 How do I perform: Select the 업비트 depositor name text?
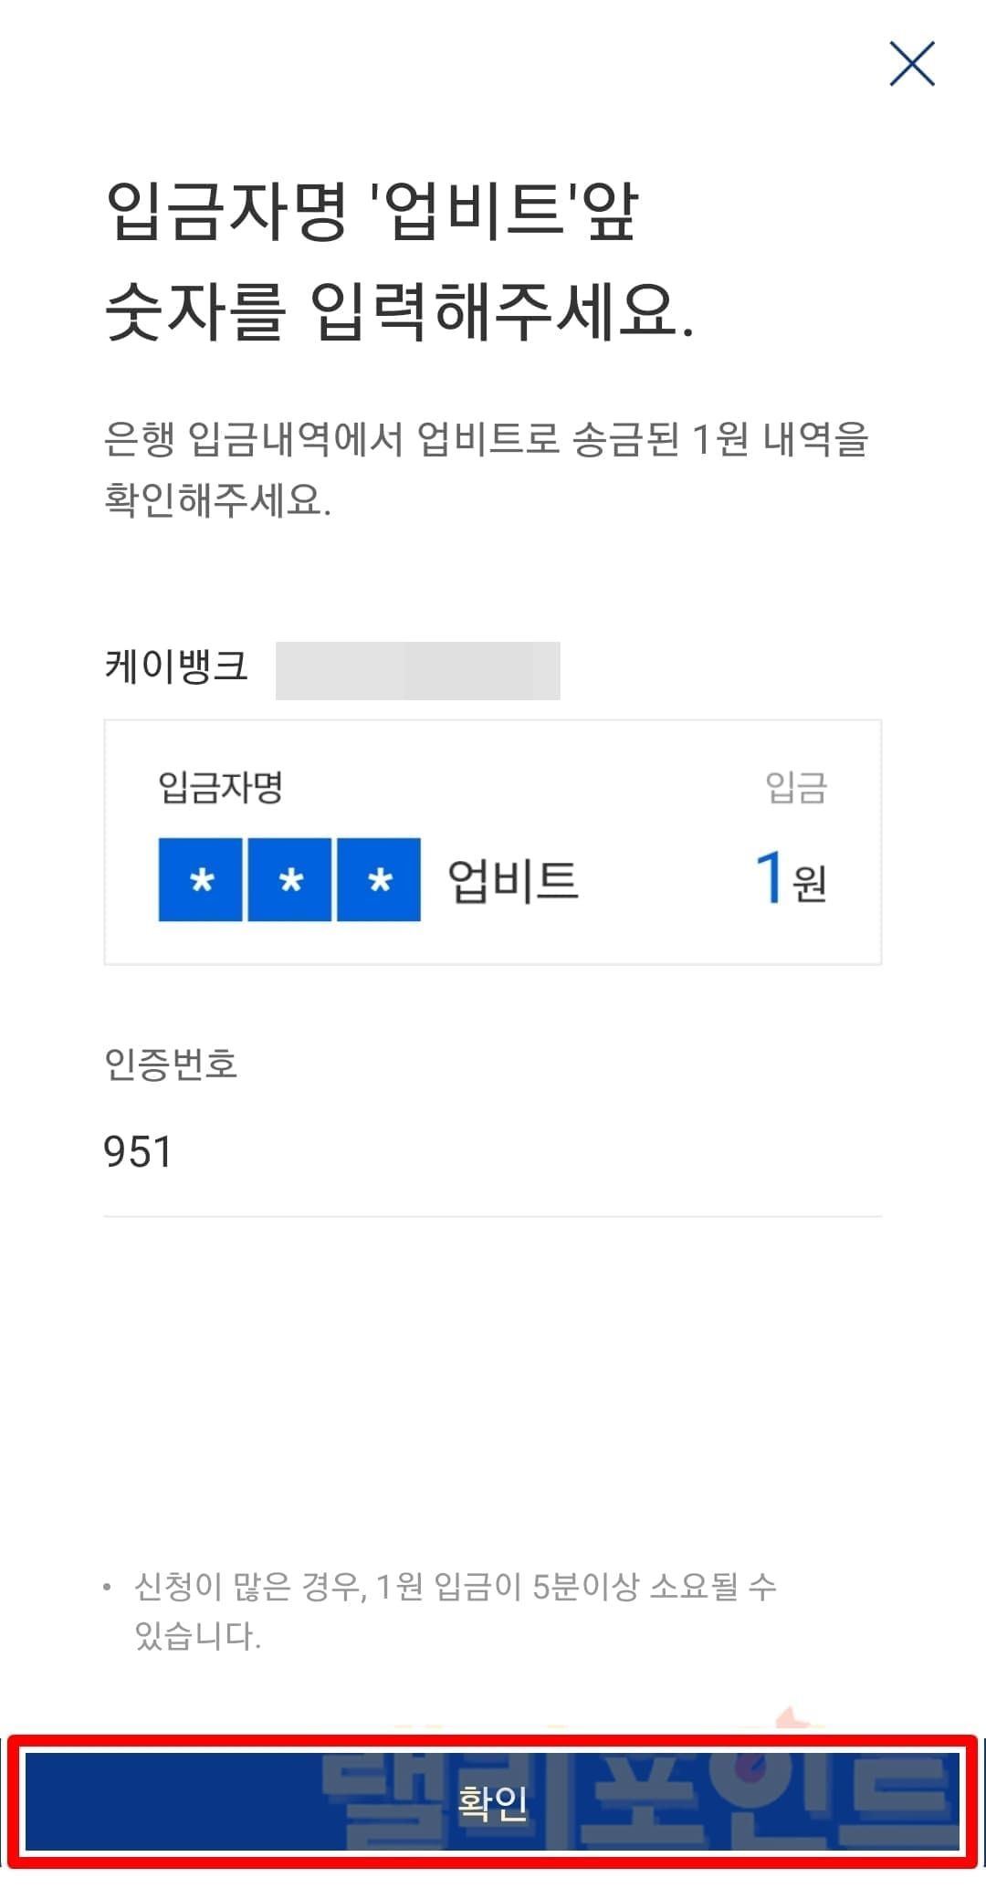click(513, 881)
